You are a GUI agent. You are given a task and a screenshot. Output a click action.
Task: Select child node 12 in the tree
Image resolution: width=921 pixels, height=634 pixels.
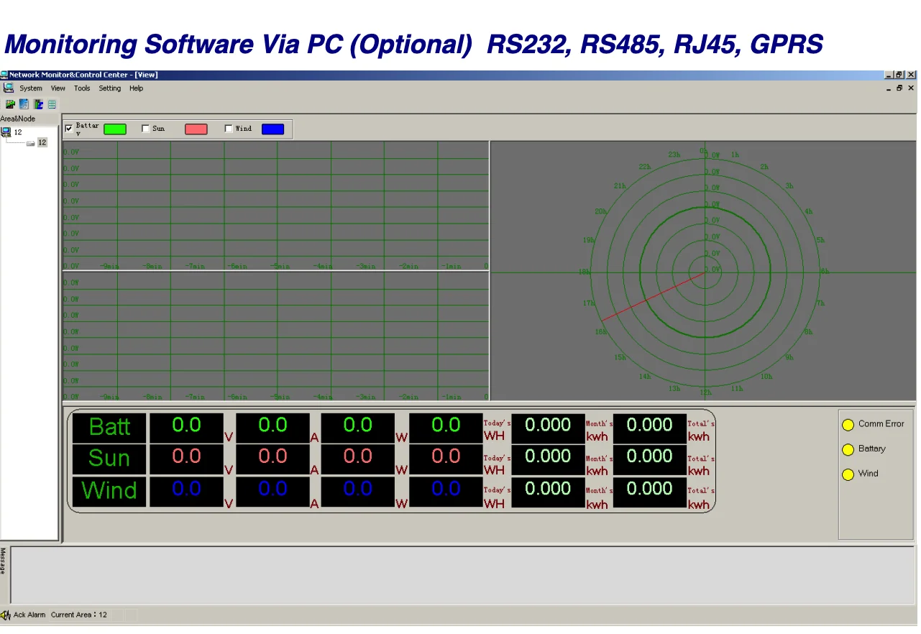(42, 142)
